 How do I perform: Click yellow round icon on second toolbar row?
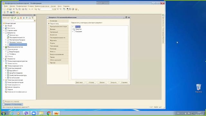pyautogui.click(x=17, y=12)
